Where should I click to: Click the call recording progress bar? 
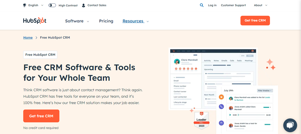click(252, 115)
